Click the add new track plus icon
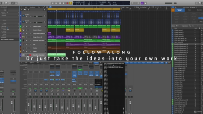 tap(22, 10)
